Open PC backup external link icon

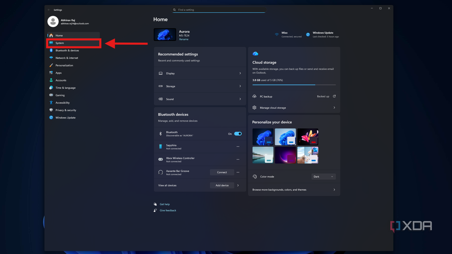tap(334, 96)
